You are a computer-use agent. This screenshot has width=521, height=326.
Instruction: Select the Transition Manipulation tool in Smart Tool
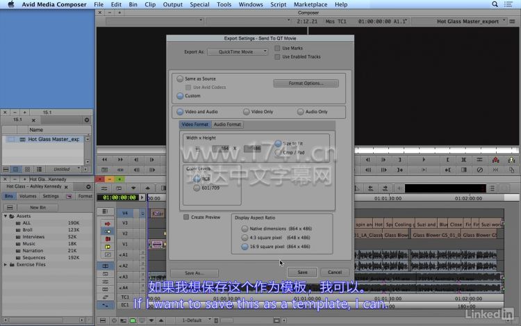tap(107, 254)
